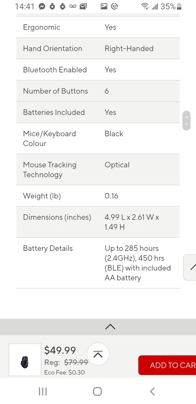Tap the voicemail icon in status bar
The image size is (196, 404).
point(73,6)
